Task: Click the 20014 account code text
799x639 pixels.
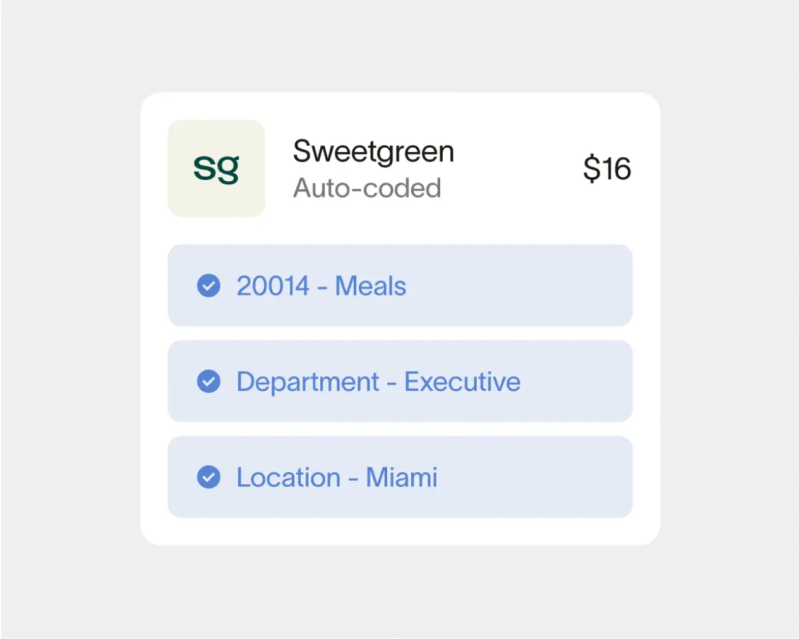Action: pyautogui.click(x=273, y=286)
